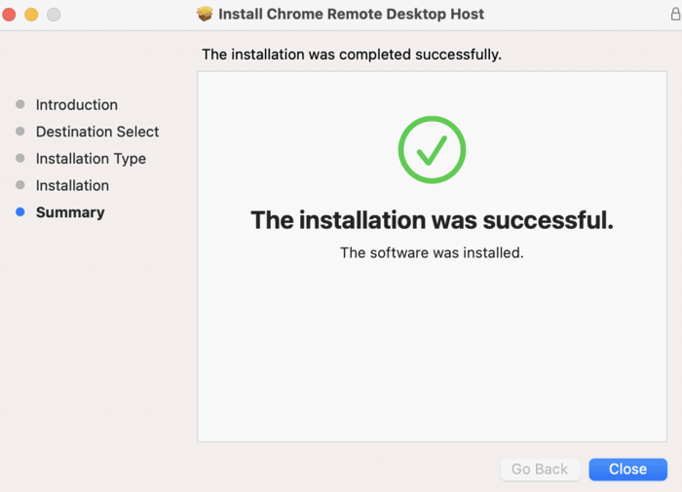The height and width of the screenshot is (492, 682).
Task: Select the bold Summary step label
Action: click(70, 212)
